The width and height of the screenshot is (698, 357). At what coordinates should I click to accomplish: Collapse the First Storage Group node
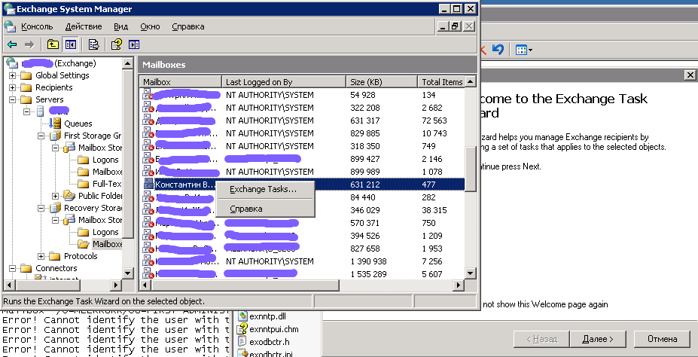(41, 136)
